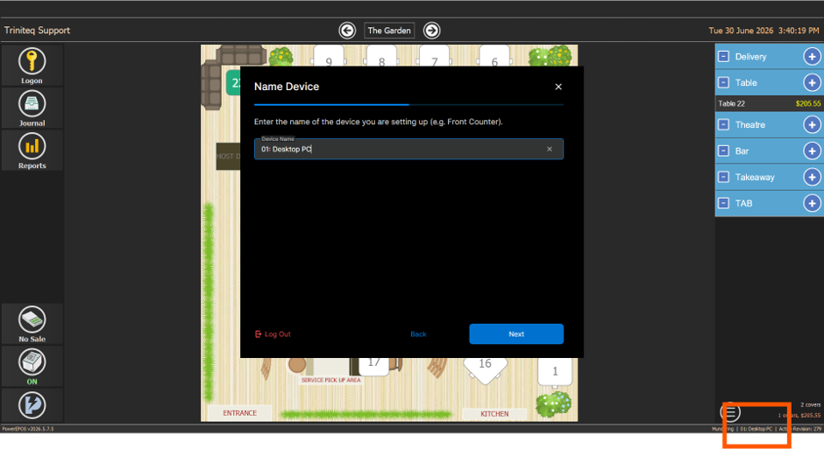
Task: Go to next floor plan arrow
Action: 432,31
